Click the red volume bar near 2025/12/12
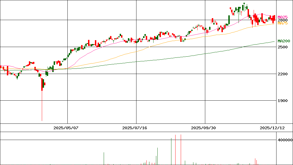Viewport: 293px width, 165px height. tap(256, 161)
